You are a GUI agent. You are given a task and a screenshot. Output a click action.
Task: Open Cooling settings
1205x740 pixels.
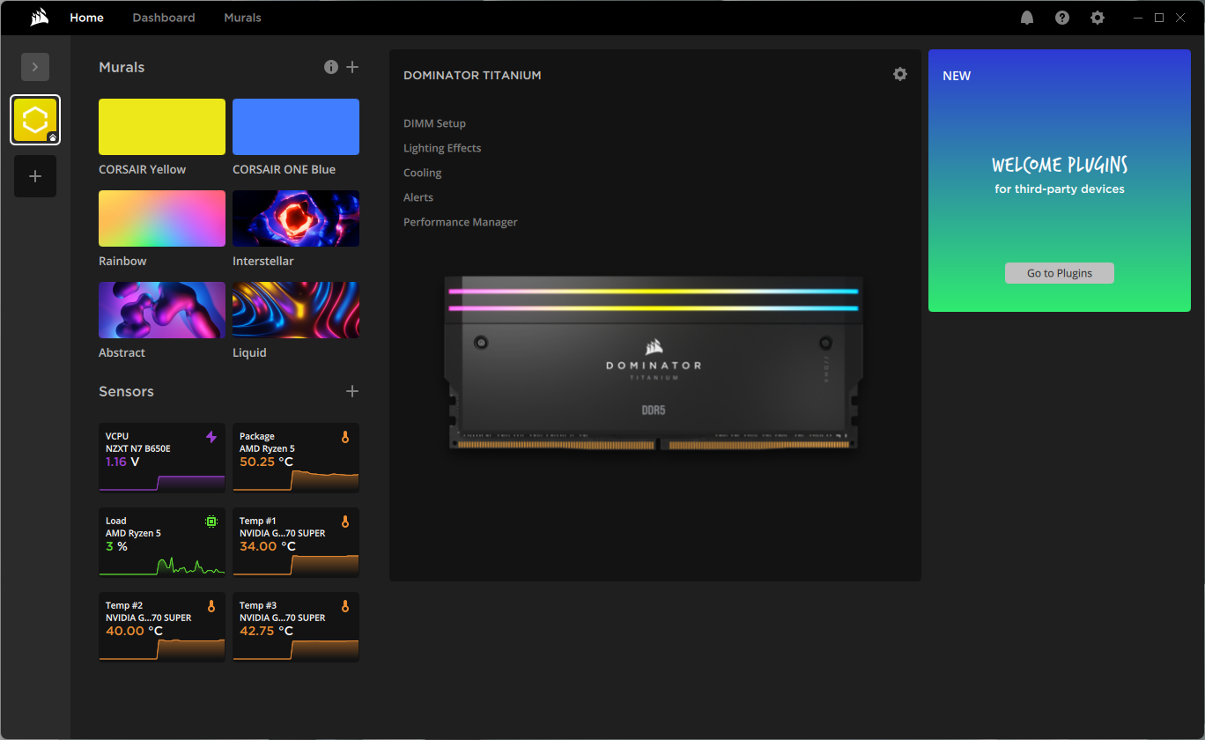[x=423, y=173]
